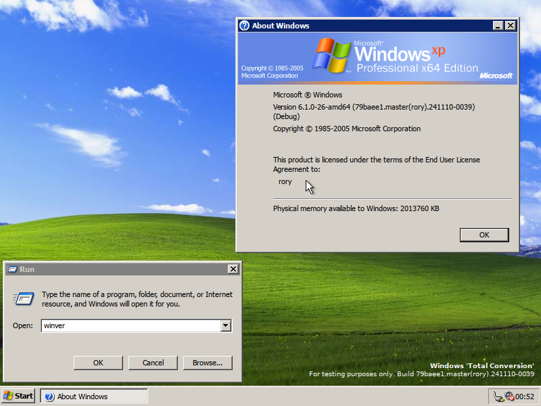
Task: Select About Windows taskbar button
Action: click(x=94, y=396)
